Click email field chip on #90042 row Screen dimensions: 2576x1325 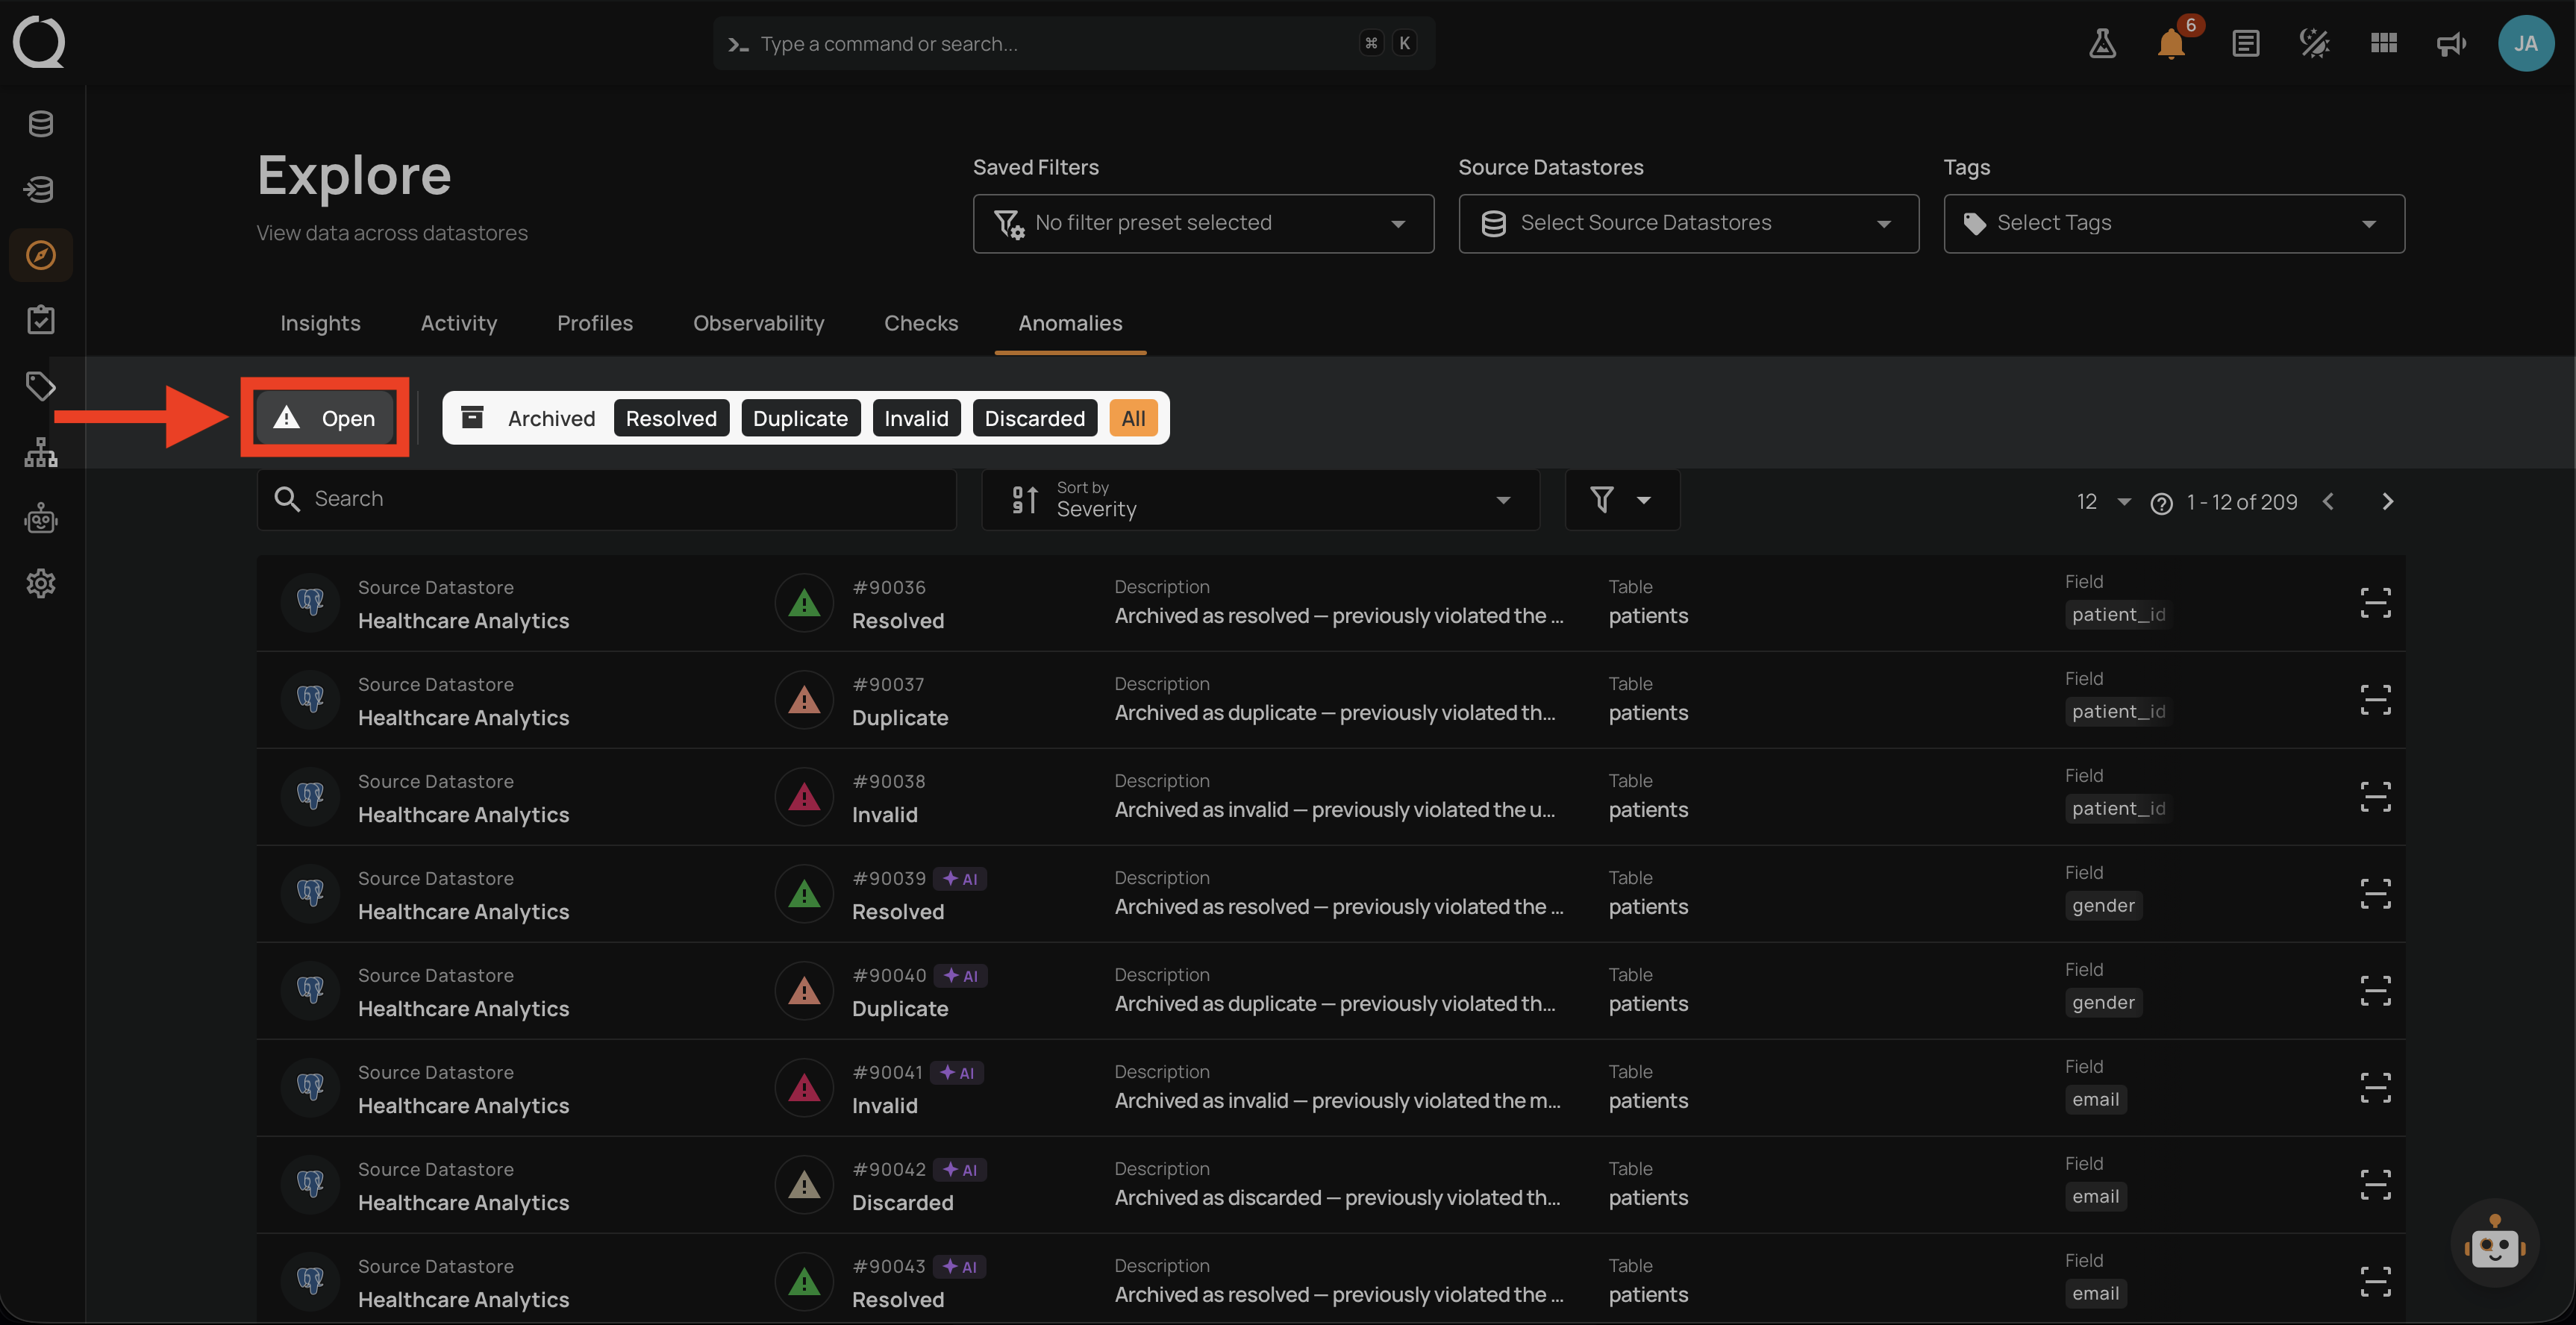click(2095, 1197)
